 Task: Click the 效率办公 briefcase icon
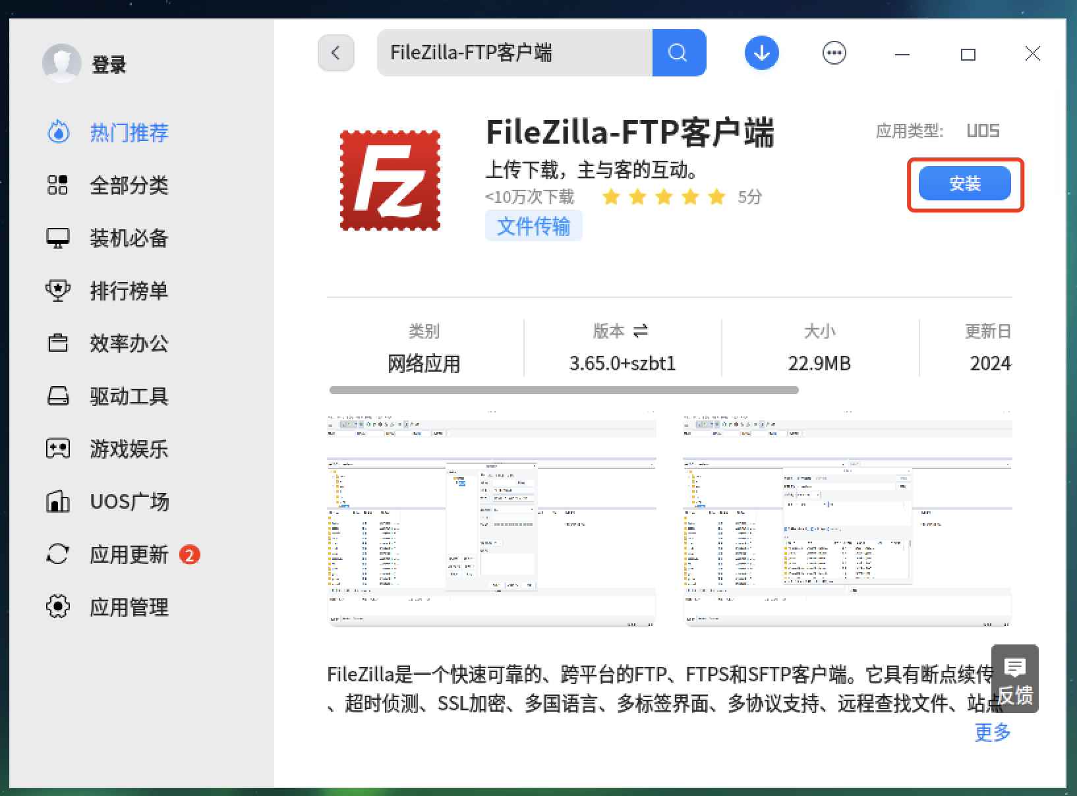58,343
